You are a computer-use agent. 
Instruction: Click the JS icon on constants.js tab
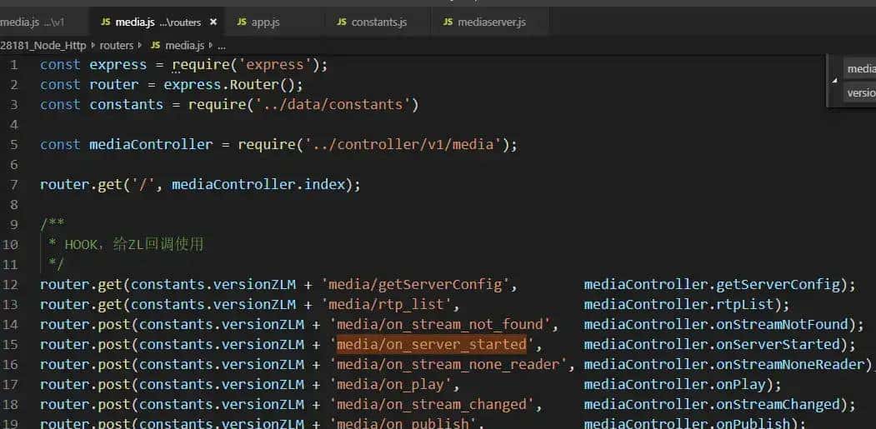[342, 22]
